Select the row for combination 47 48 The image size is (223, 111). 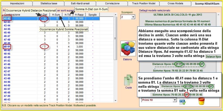coord(51,40)
